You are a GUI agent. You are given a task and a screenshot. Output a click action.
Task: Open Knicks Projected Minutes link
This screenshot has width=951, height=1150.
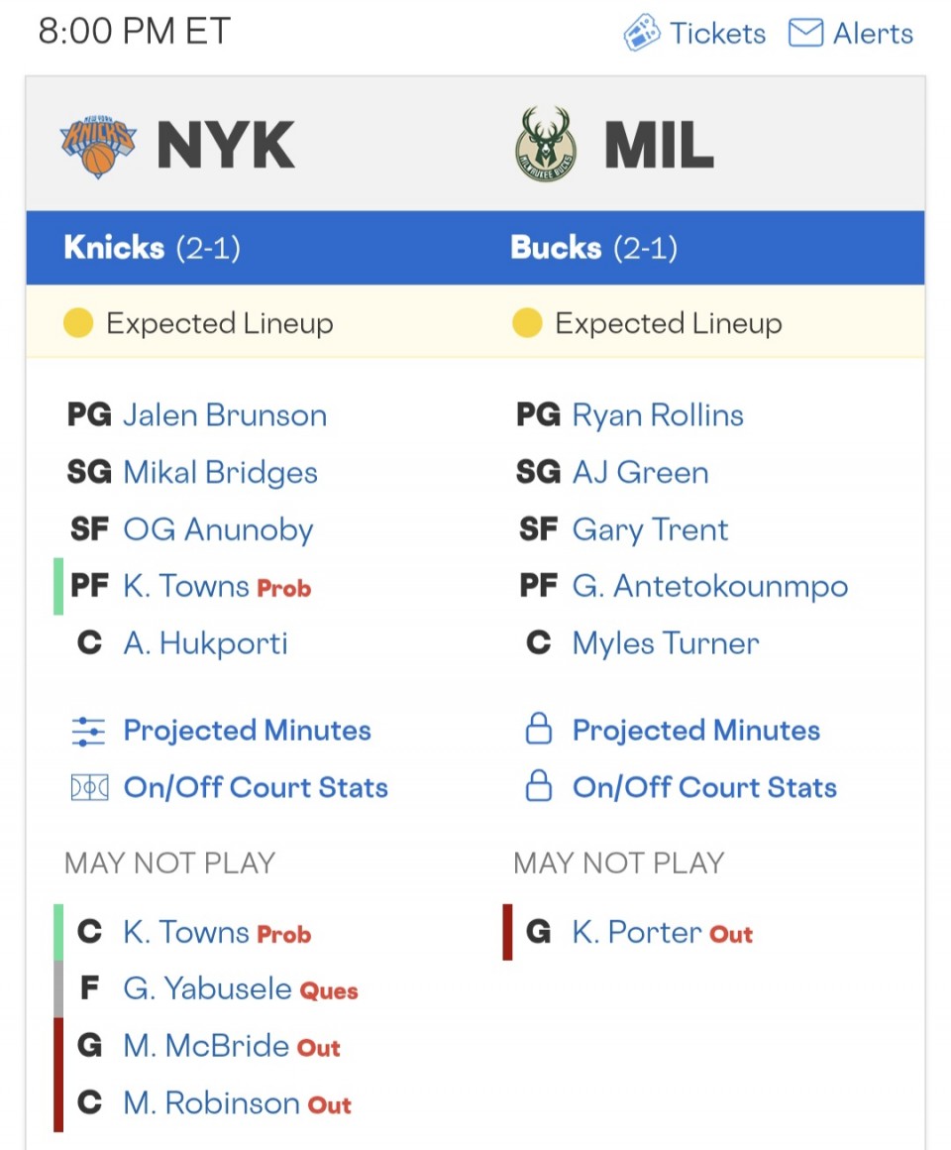point(247,732)
